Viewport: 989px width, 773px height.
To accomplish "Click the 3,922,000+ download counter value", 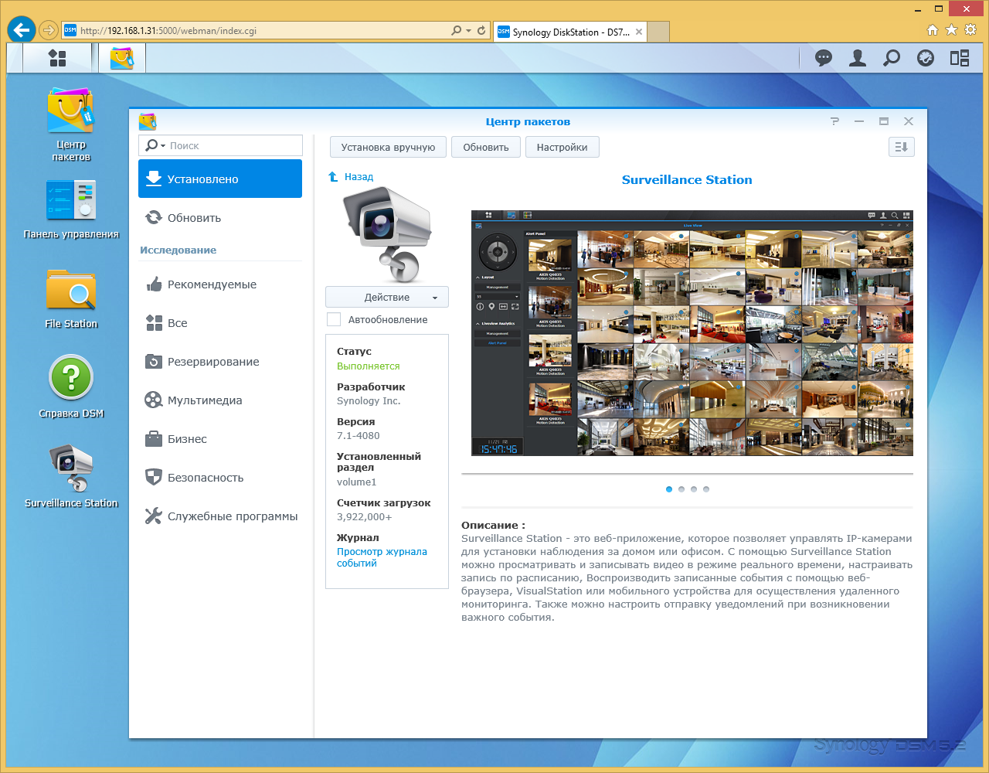I will point(364,516).
